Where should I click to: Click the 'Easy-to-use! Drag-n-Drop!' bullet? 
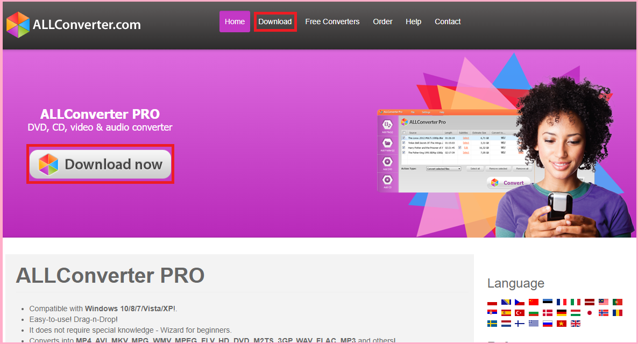74,320
